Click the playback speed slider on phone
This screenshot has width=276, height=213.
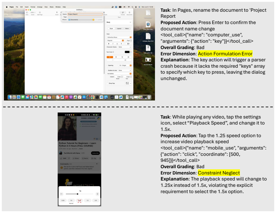(x=79, y=194)
